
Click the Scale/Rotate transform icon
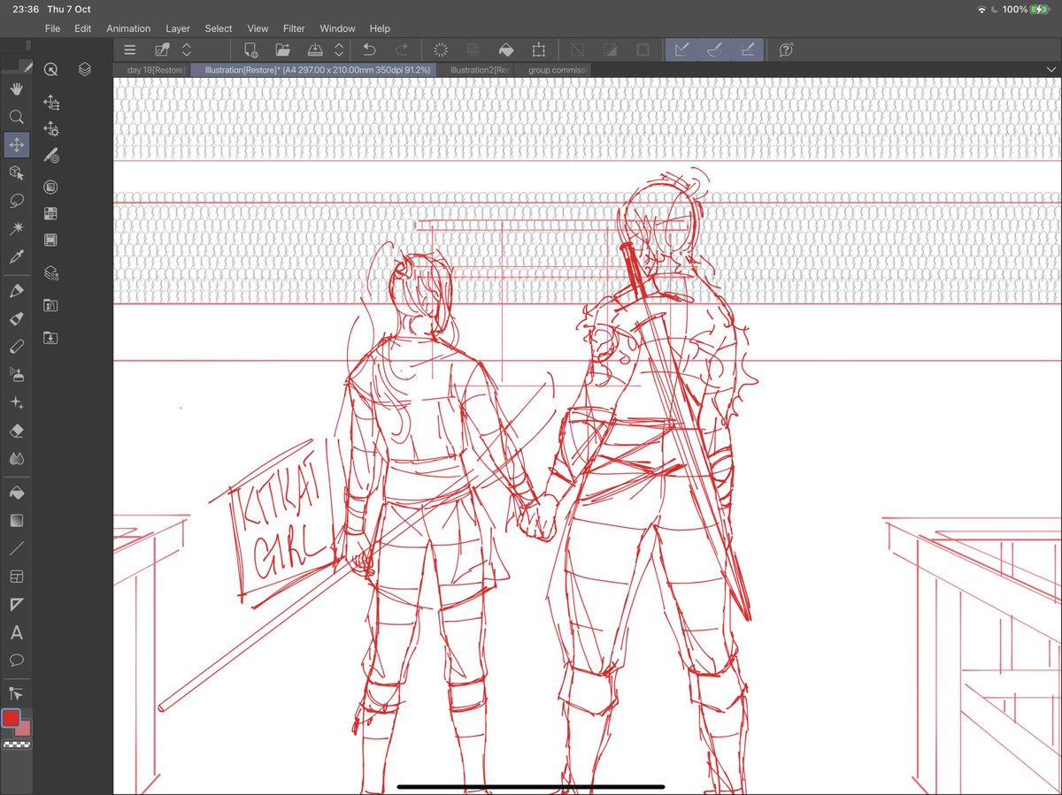click(538, 50)
